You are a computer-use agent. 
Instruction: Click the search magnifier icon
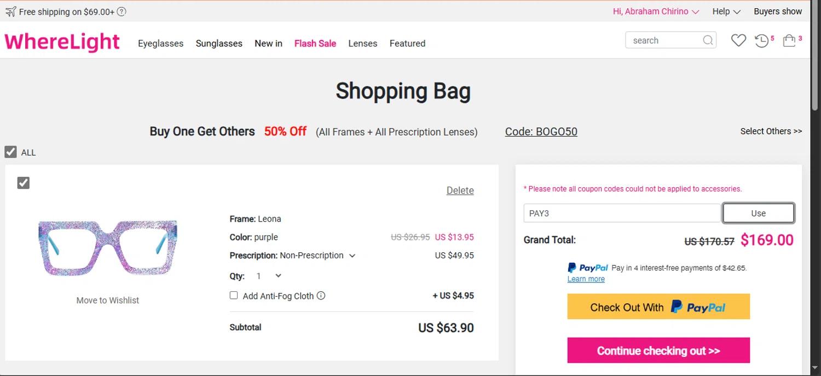(x=708, y=41)
